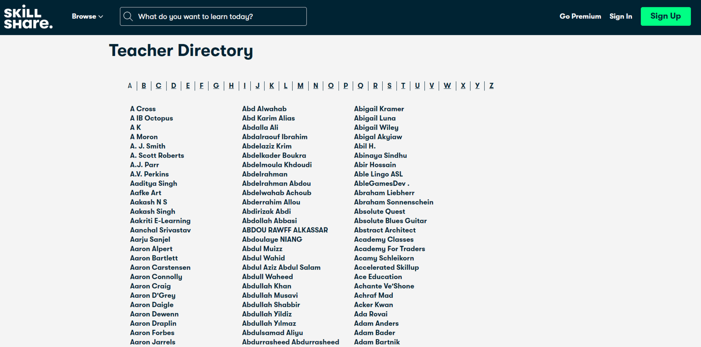Switch to letter S teacher listing
701x347 pixels.
point(389,86)
